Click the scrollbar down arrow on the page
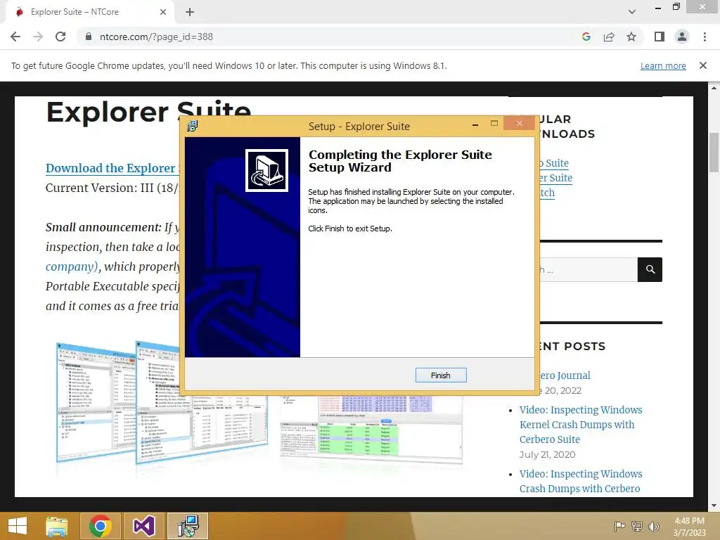Image resolution: width=720 pixels, height=540 pixels. coord(714,506)
